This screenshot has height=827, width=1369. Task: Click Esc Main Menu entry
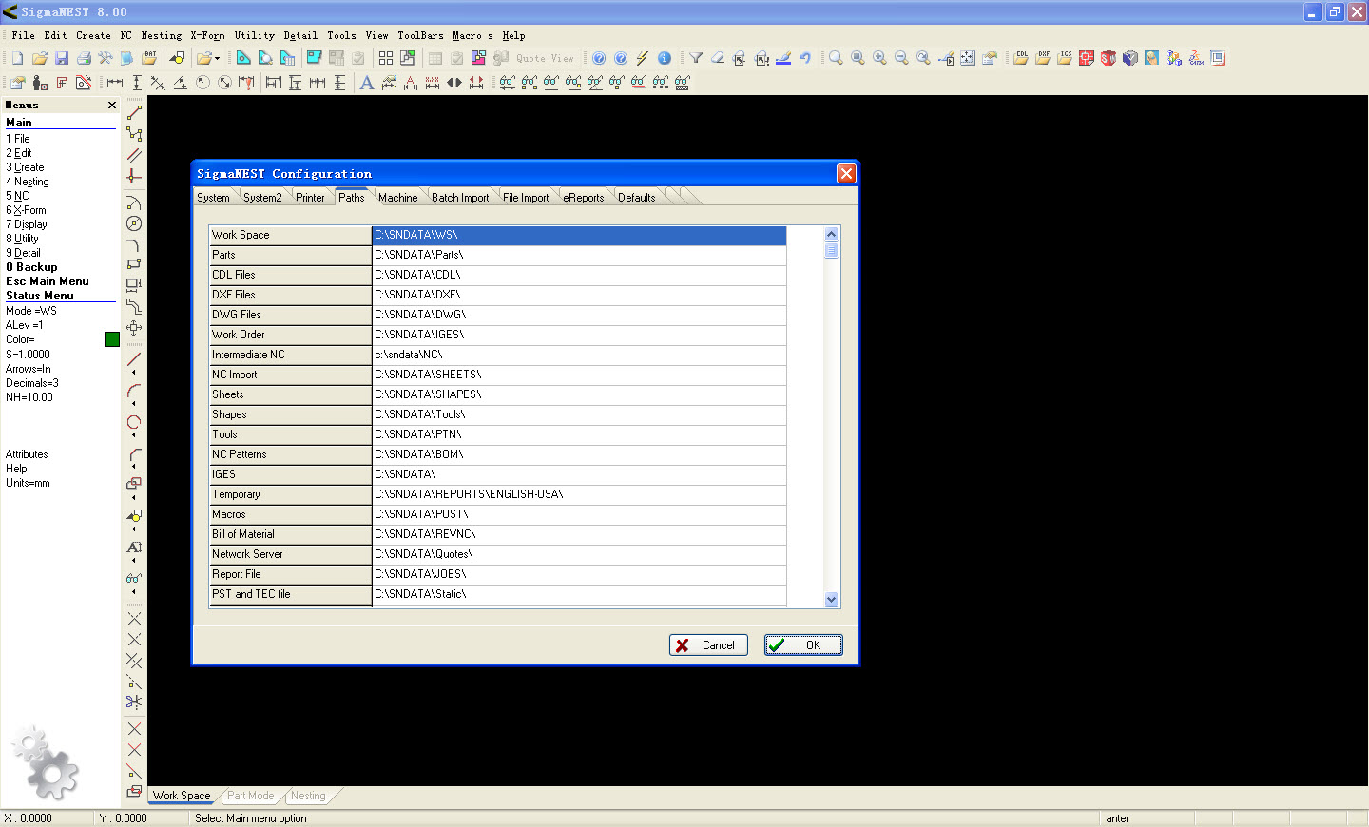[x=48, y=281]
